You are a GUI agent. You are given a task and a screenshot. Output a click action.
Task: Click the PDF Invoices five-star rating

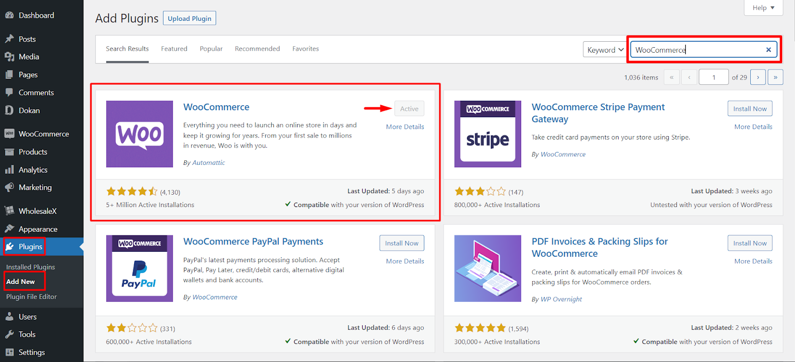[480, 328]
